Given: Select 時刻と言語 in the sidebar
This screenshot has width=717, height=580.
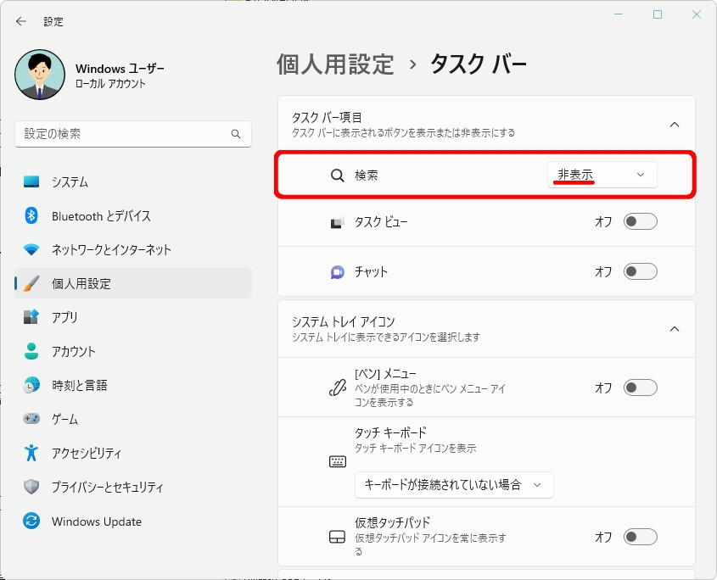Looking at the screenshot, I should point(80,385).
